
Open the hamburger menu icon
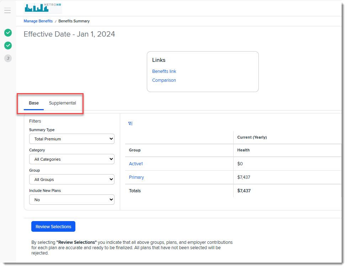[7, 11]
